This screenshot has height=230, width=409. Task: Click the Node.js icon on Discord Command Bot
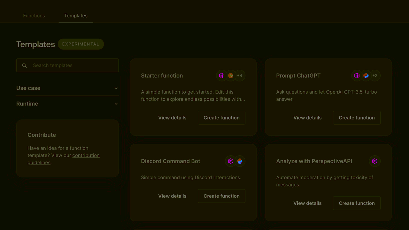(x=231, y=161)
